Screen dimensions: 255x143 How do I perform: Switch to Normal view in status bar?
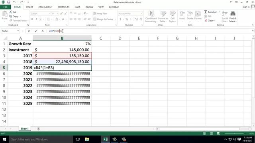click(x=204, y=133)
